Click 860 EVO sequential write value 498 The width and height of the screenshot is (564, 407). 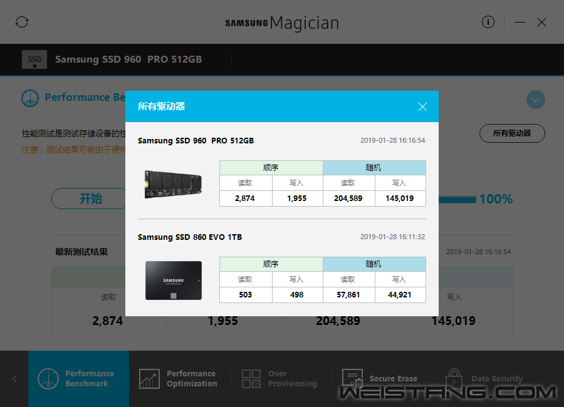pos(297,295)
